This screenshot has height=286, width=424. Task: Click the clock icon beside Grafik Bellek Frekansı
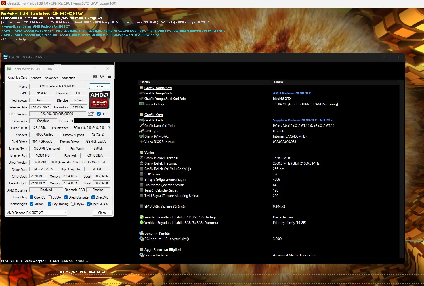(x=142, y=163)
